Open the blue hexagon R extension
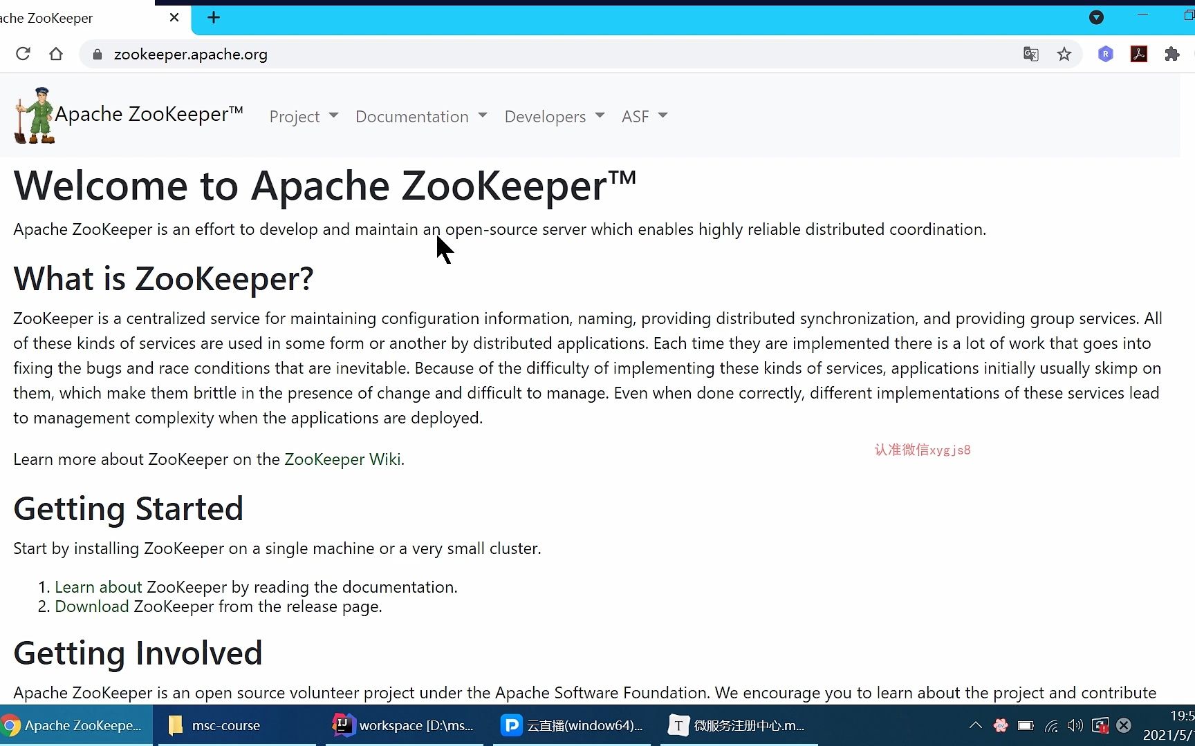The height and width of the screenshot is (746, 1195). [1106, 54]
